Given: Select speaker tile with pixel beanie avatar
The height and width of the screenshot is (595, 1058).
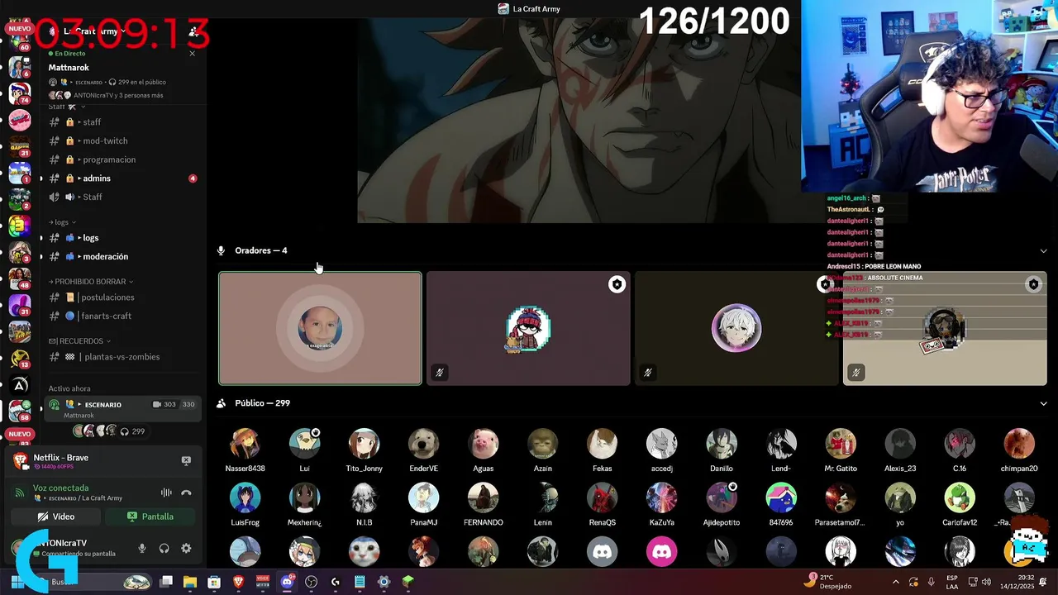Looking at the screenshot, I should [x=528, y=328].
